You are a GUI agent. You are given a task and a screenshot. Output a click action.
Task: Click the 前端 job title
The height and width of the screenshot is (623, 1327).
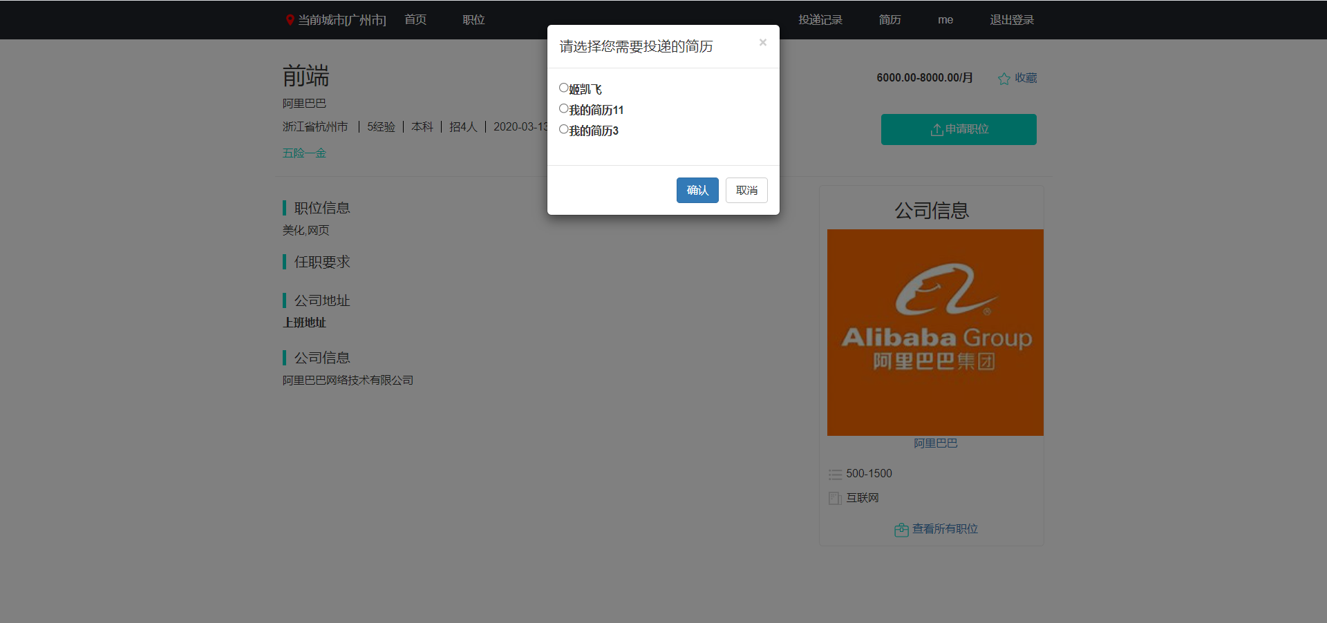click(x=305, y=76)
